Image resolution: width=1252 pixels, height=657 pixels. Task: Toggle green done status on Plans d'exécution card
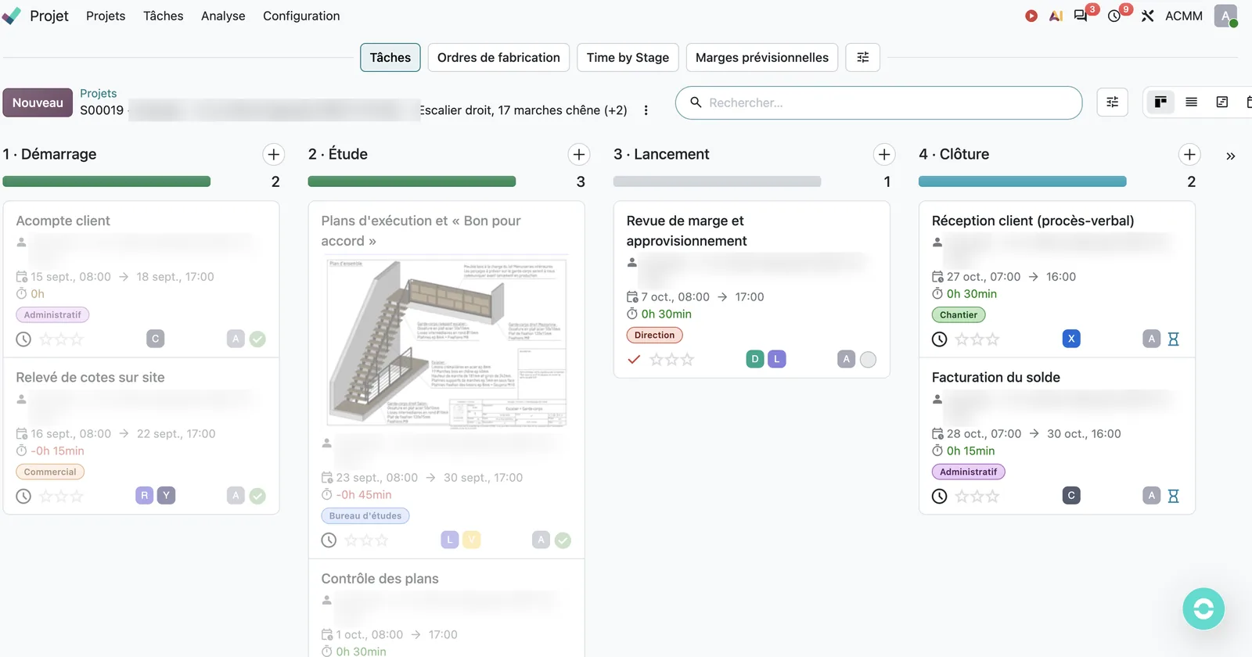click(x=563, y=540)
